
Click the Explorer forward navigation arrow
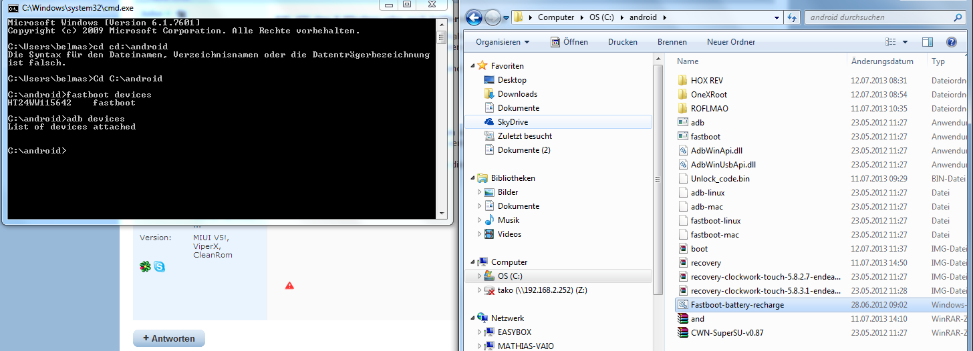pos(493,17)
